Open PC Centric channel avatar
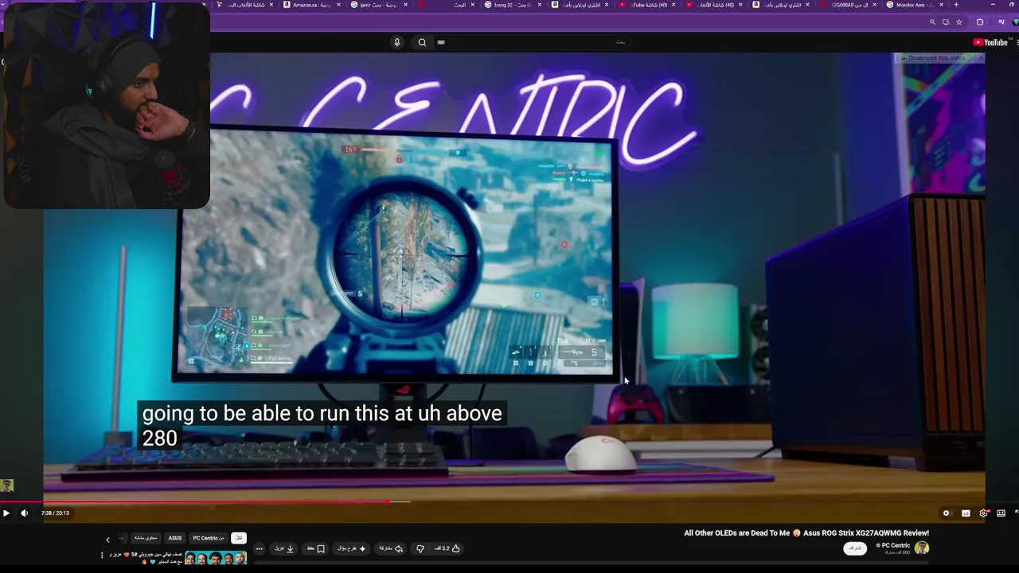 [922, 548]
